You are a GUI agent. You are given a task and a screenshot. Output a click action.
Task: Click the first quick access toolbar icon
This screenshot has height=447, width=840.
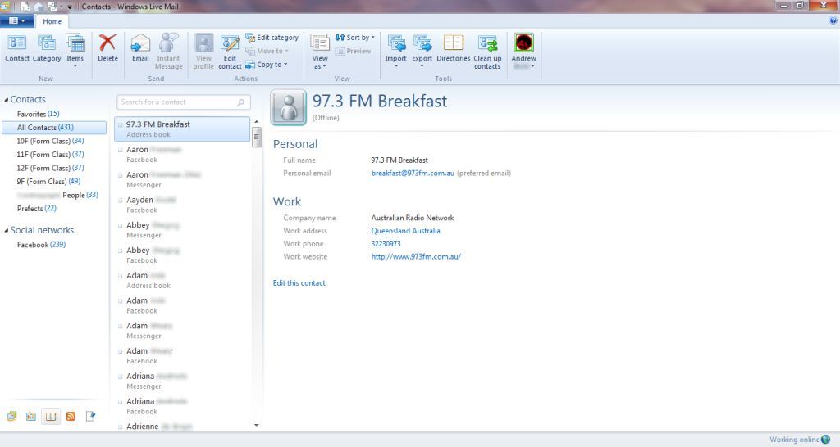click(25, 7)
